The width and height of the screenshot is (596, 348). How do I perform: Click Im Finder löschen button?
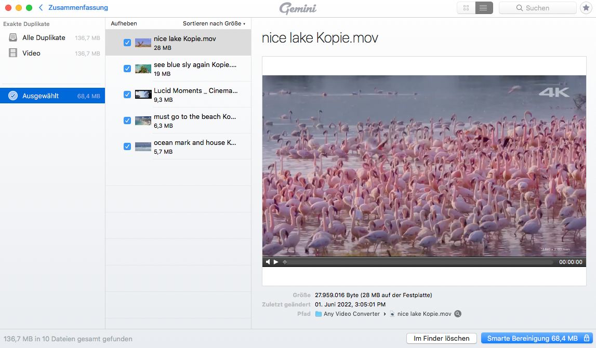click(441, 339)
